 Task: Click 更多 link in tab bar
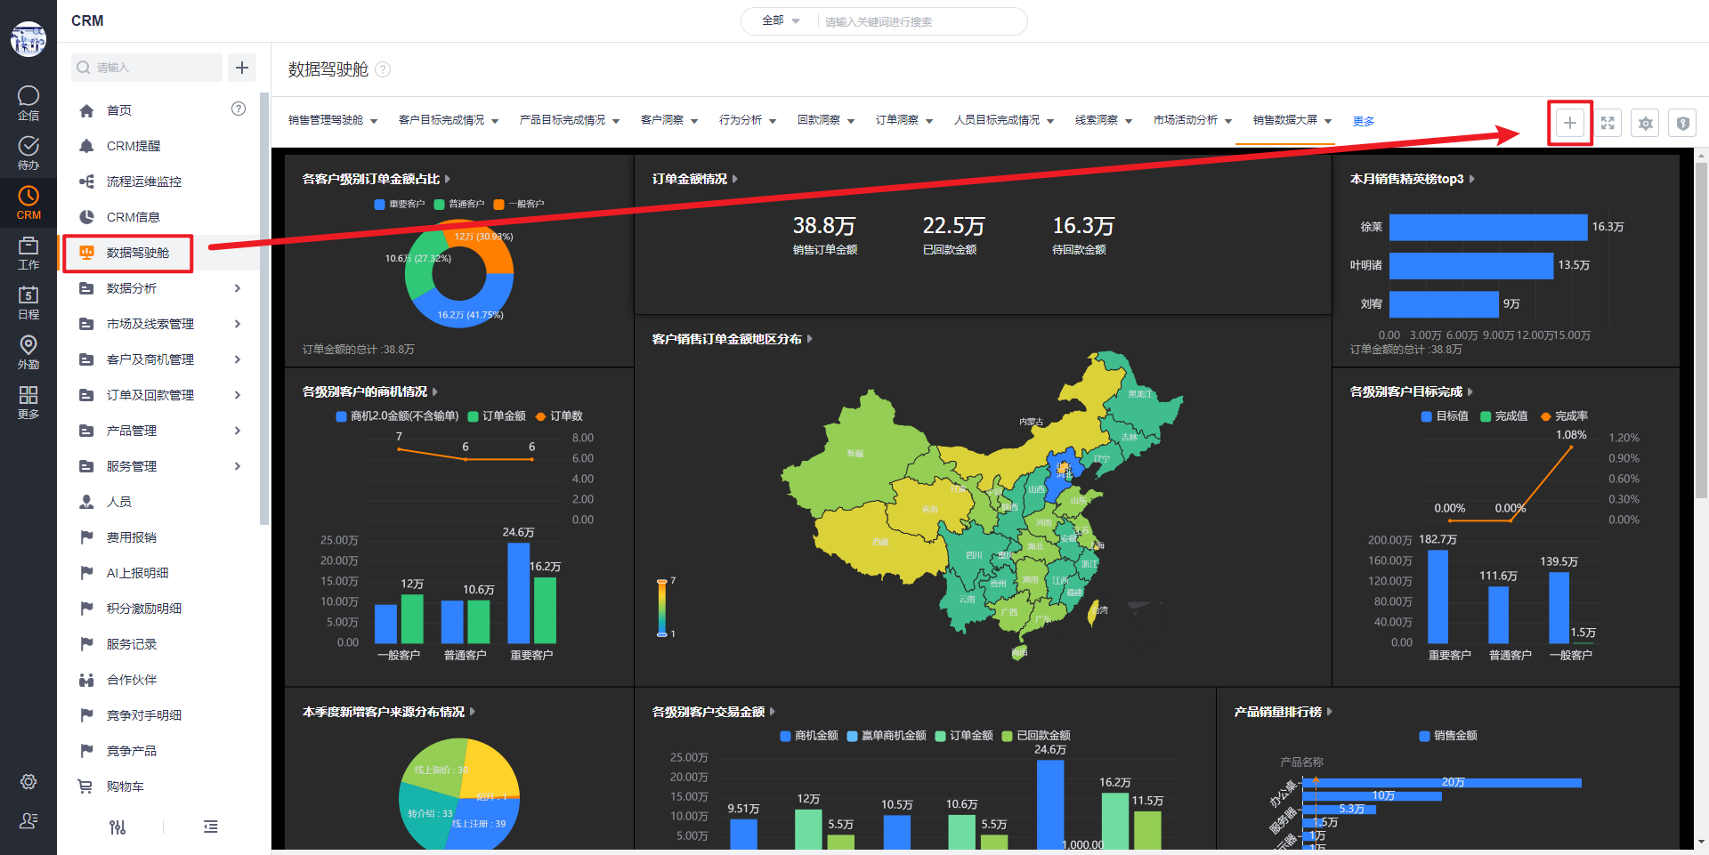[x=1364, y=121]
